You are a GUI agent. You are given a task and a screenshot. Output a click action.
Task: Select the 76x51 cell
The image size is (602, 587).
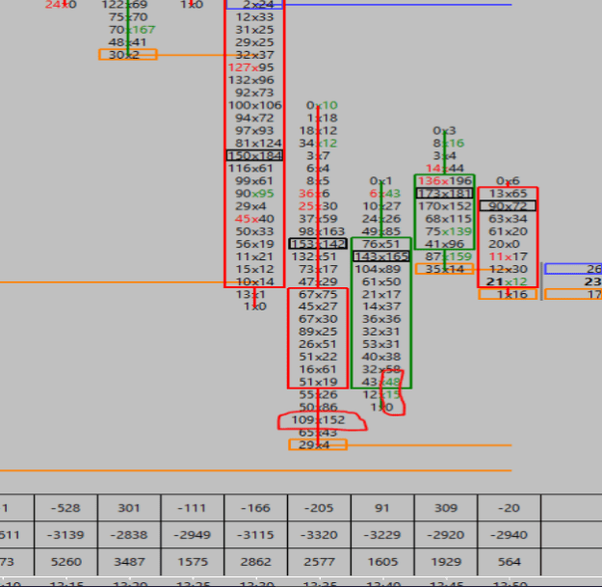[x=381, y=244]
